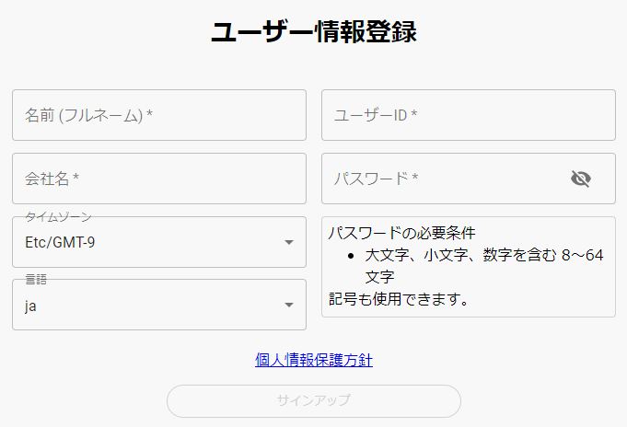
Task: Click the タイムゾーン field label
Action: click(58, 217)
